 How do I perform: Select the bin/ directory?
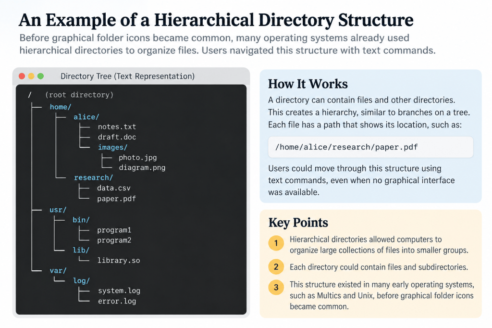[81, 220]
